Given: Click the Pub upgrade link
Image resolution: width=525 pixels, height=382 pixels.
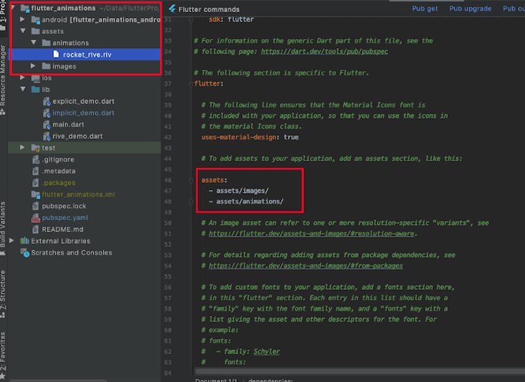Looking at the screenshot, I should [470, 9].
